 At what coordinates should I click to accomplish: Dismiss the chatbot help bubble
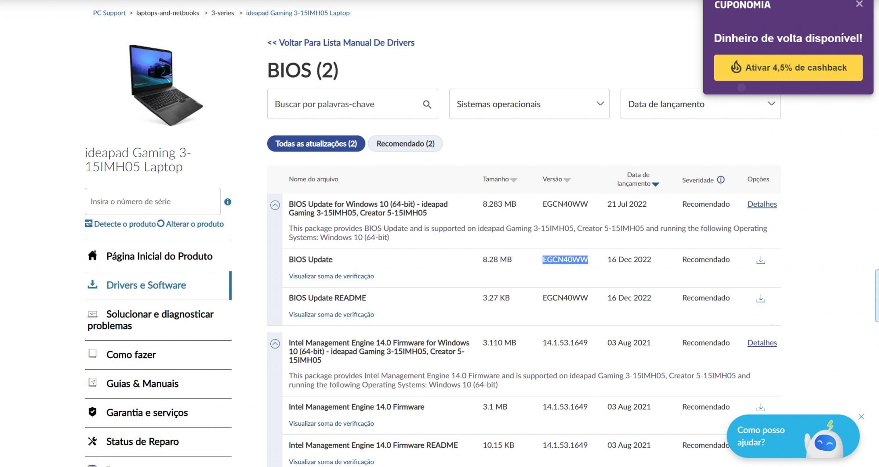[x=861, y=417]
